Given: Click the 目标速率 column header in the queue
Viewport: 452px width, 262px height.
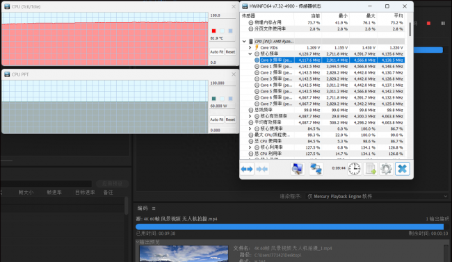Looking at the screenshot, I should coord(85,193).
